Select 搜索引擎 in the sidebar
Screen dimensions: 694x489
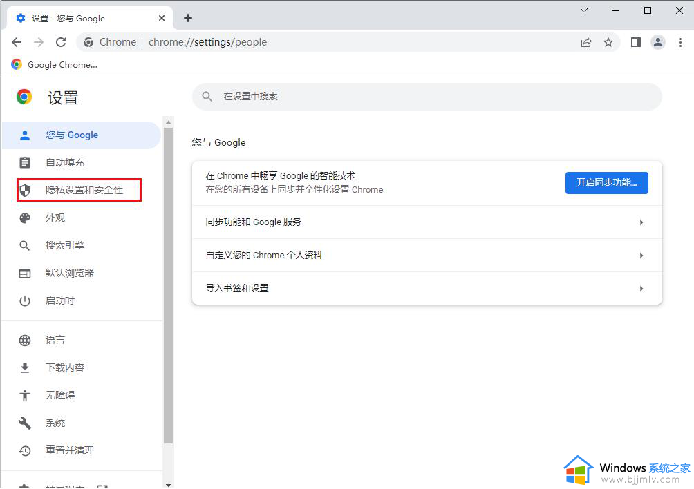point(82,245)
